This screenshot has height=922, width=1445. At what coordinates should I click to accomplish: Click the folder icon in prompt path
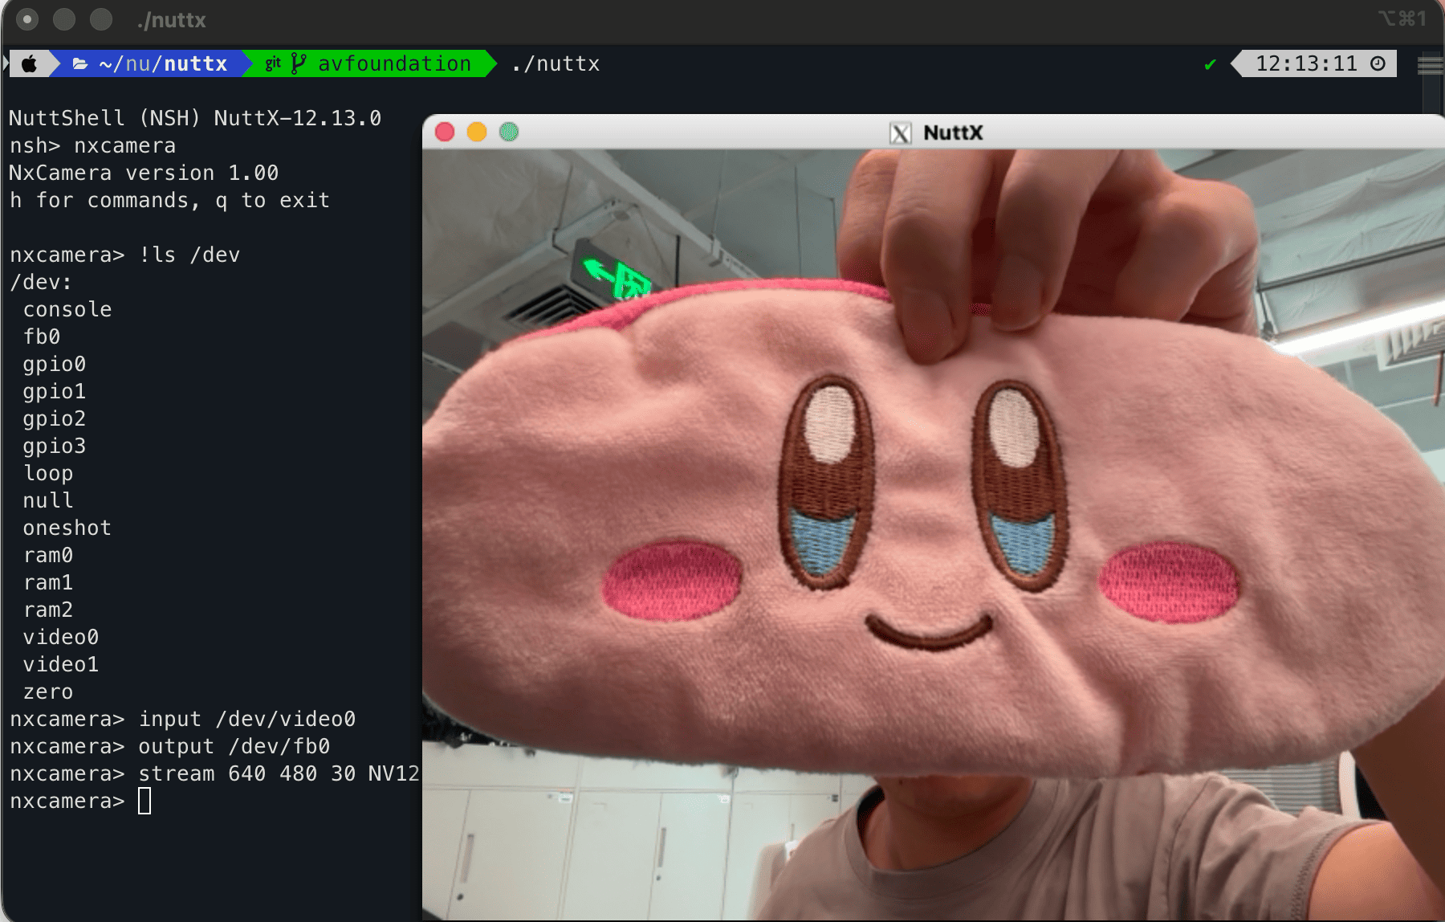click(x=80, y=63)
